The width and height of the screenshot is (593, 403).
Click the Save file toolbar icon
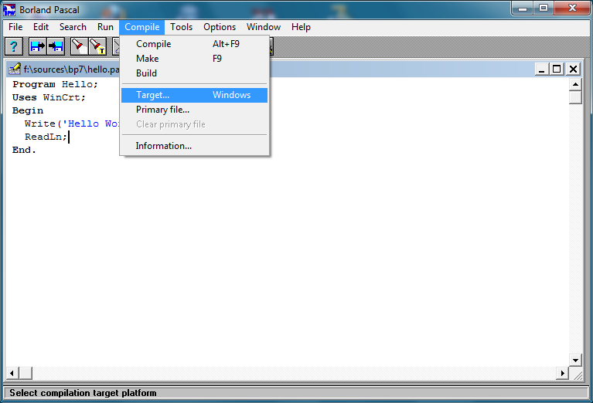tap(56, 46)
